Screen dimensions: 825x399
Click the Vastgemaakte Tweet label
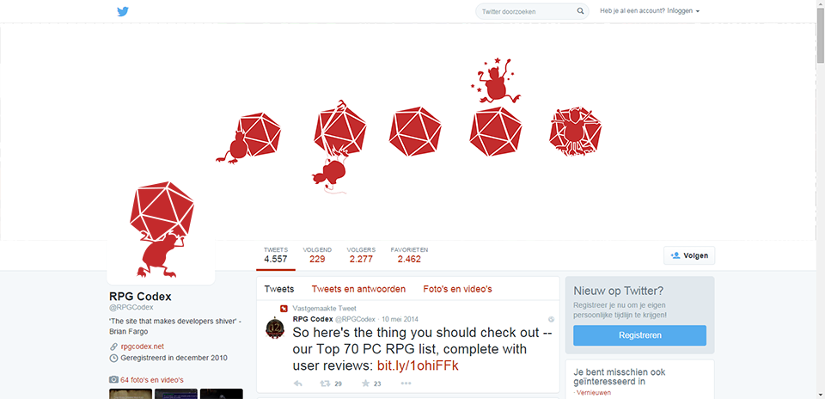click(x=325, y=309)
